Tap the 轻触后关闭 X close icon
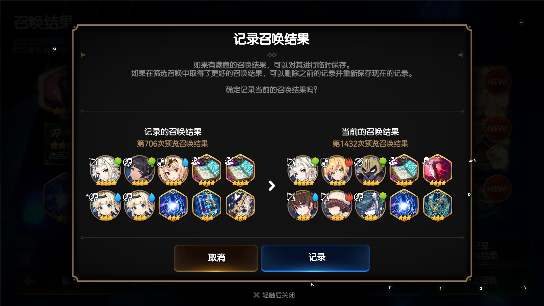Viewport: 544px width, 306px height. (256, 295)
